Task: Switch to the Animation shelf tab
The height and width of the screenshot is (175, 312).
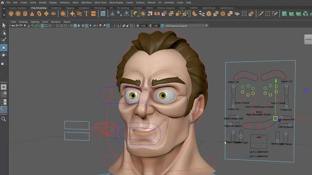Action: [84, 8]
